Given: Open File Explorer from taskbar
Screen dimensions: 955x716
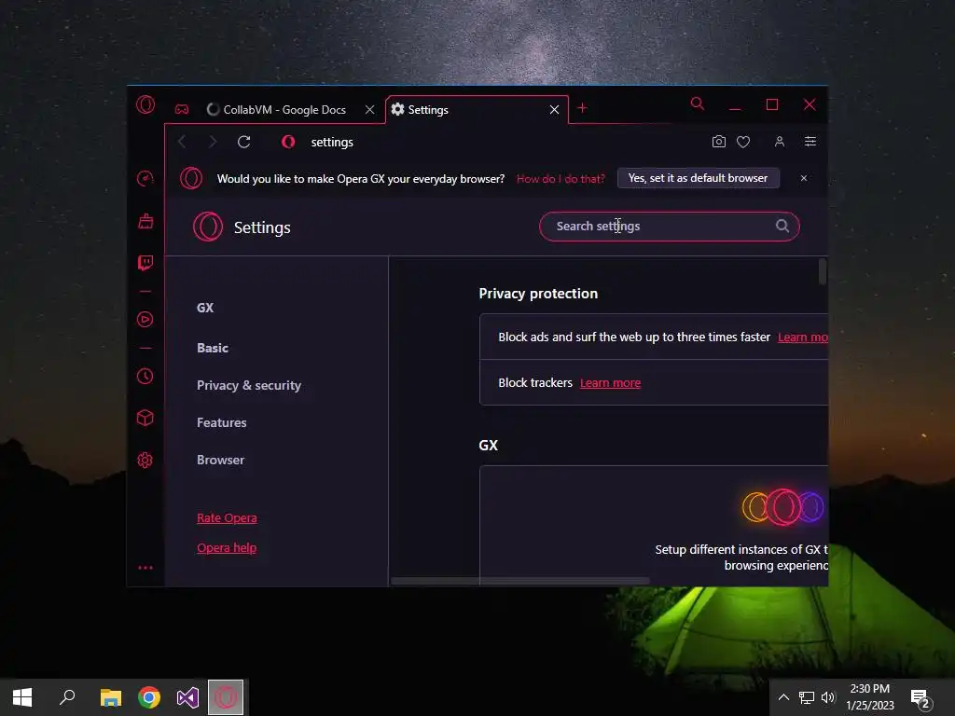Looking at the screenshot, I should 111,697.
